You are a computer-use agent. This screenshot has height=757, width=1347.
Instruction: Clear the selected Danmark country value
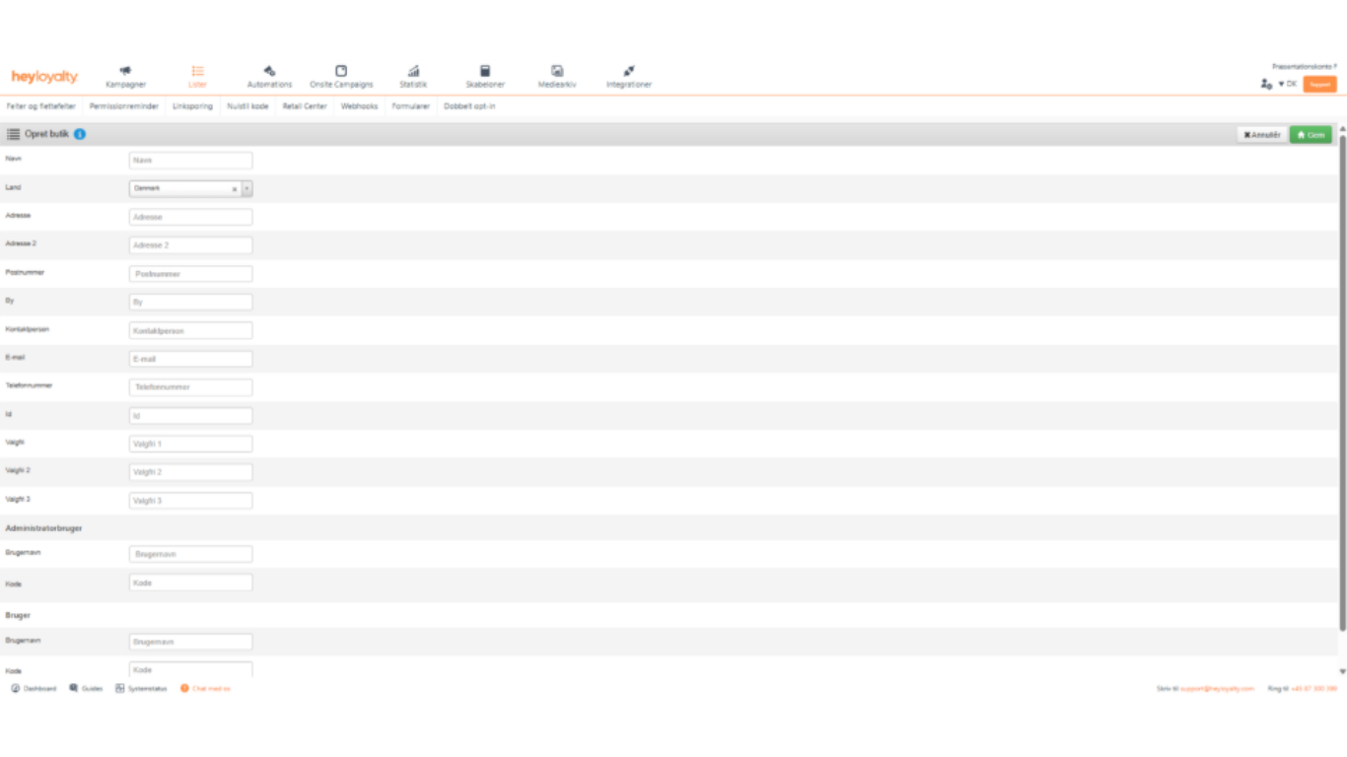pyautogui.click(x=234, y=188)
